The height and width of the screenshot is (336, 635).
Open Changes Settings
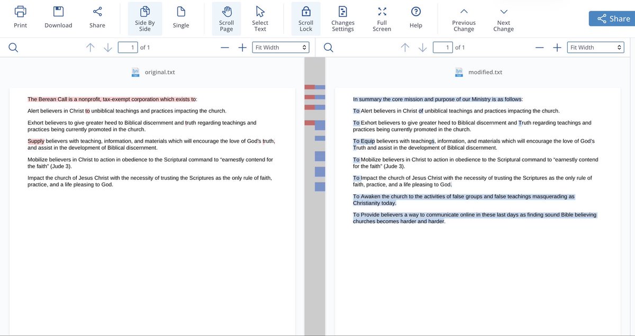point(343,19)
